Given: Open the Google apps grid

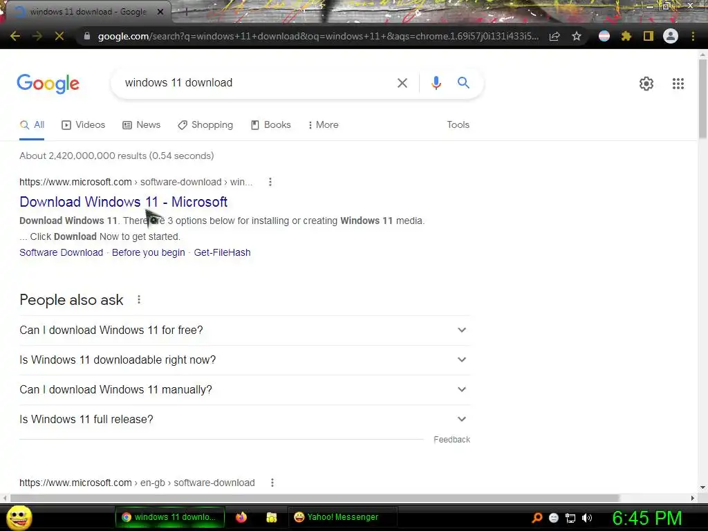Looking at the screenshot, I should click(x=678, y=84).
